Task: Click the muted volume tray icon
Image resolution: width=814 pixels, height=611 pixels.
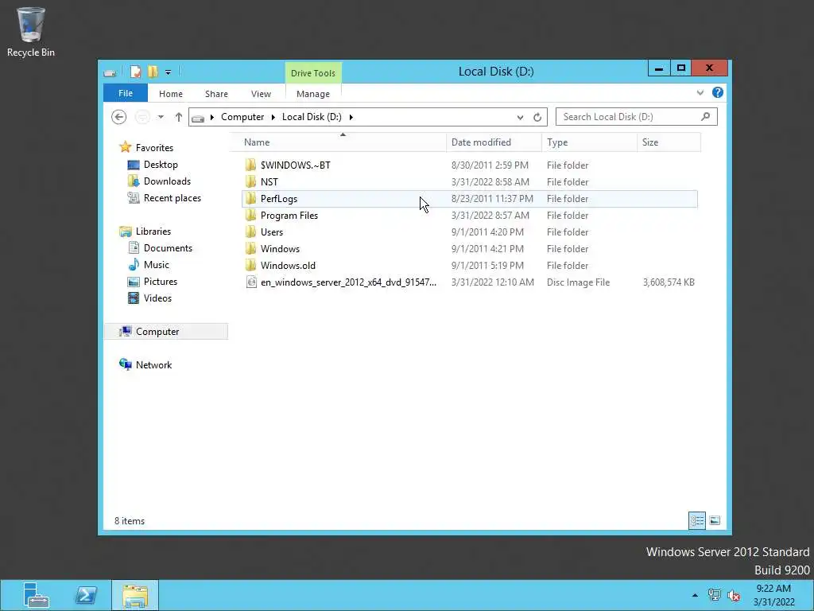Action: point(734,595)
